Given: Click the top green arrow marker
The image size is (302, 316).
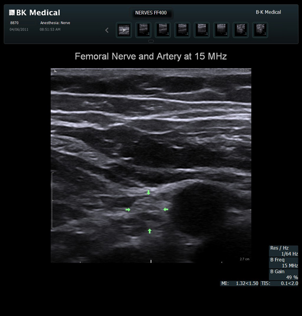Looking at the screenshot, I should [x=149, y=192].
